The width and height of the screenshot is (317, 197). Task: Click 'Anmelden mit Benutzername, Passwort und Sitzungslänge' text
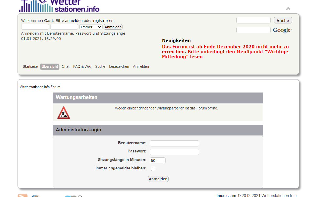click(73, 33)
